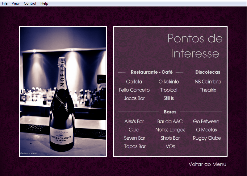Open the Seven Bar entry
247x176 pixels.
135,138
